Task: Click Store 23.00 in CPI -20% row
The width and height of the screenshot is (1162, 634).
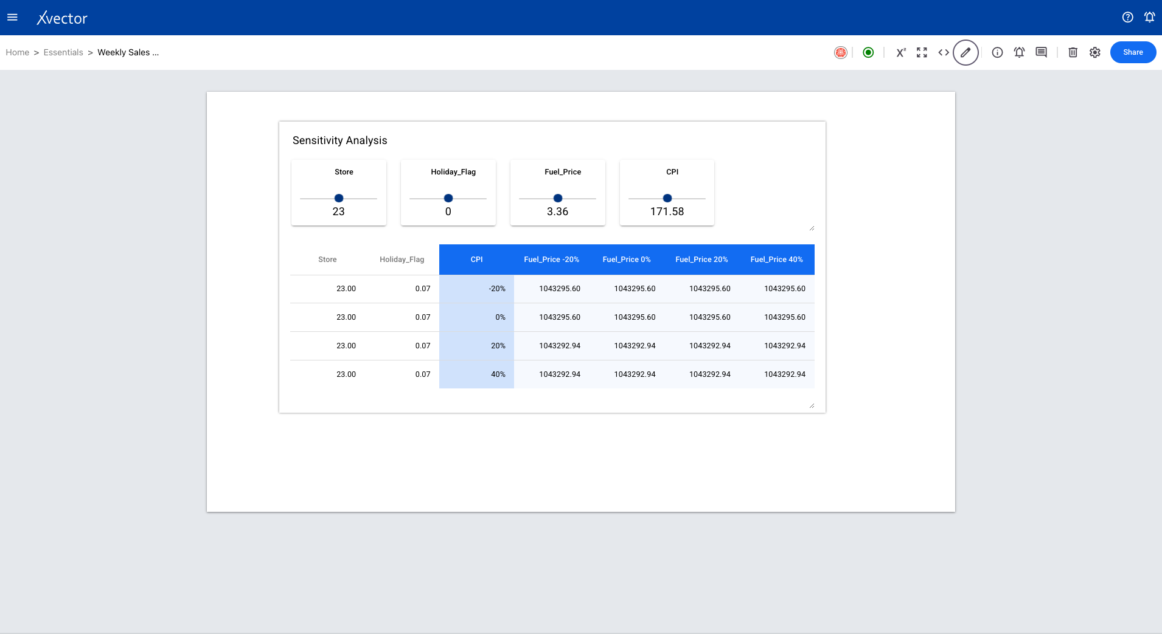Action: click(x=346, y=289)
